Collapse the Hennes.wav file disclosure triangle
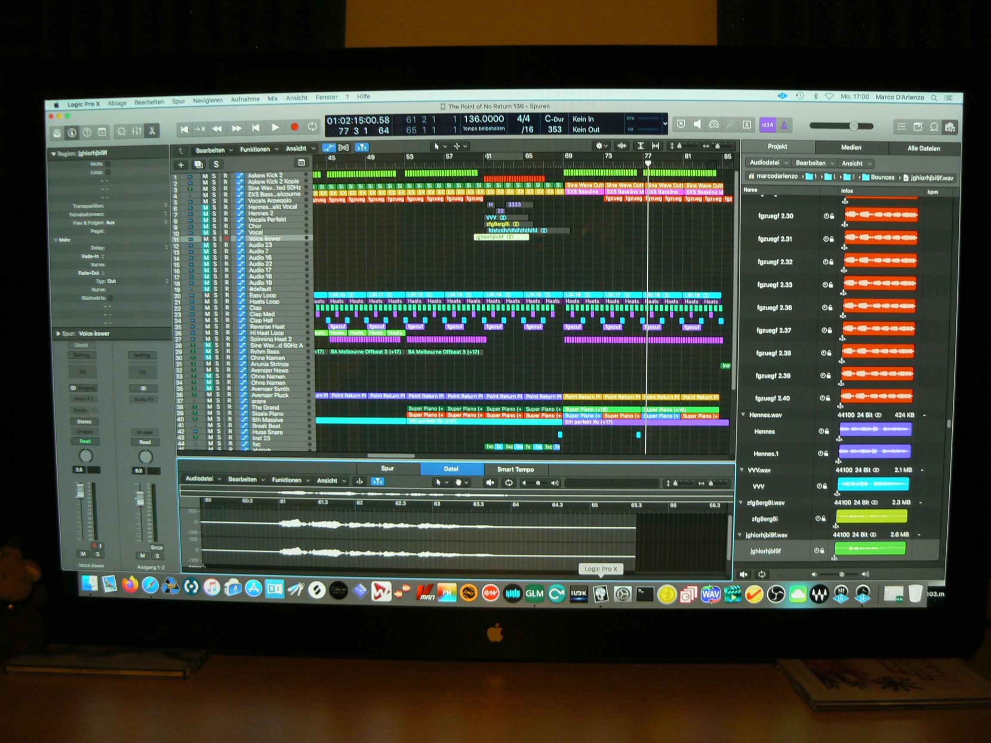Viewport: 991px width, 743px height. (743, 415)
